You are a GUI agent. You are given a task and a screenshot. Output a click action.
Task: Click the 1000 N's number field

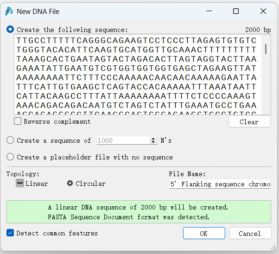[124, 140]
